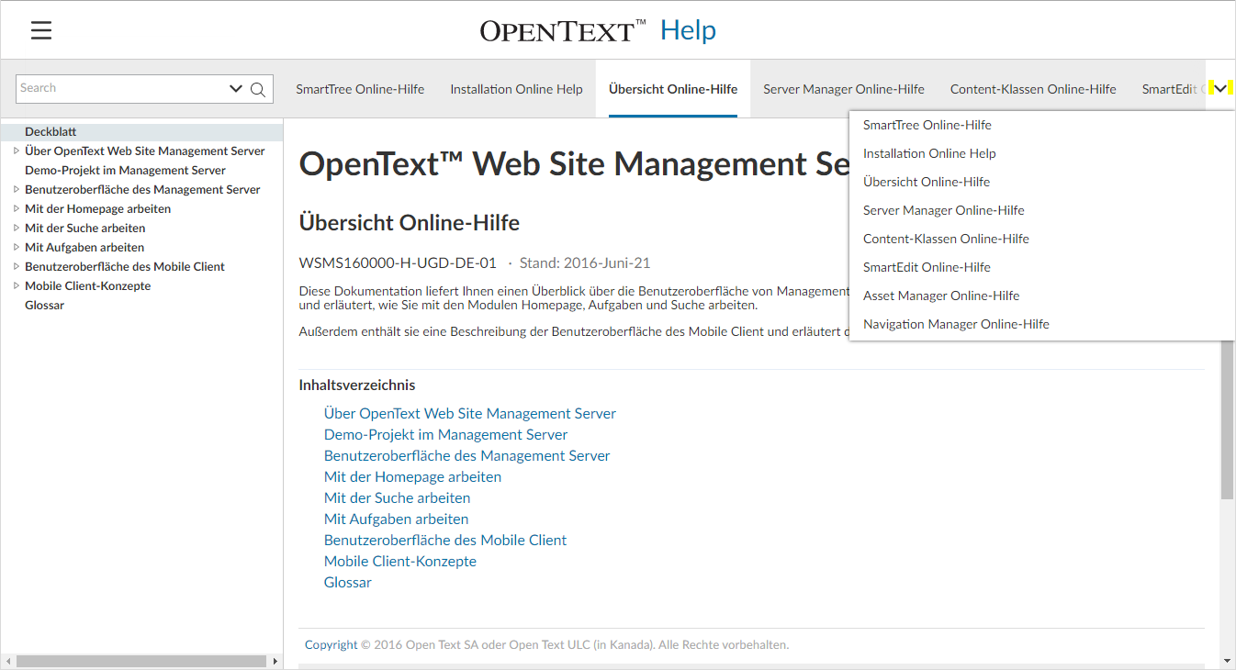The height and width of the screenshot is (670, 1236).
Task: Open Mit Aufgaben arbeiten sidebar item
Action: click(x=84, y=248)
